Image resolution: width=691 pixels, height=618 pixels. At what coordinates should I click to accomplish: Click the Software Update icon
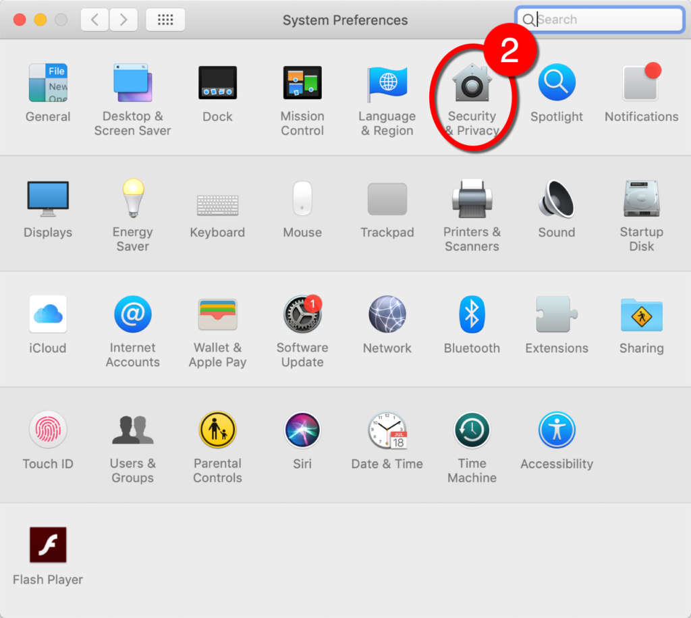tap(302, 316)
